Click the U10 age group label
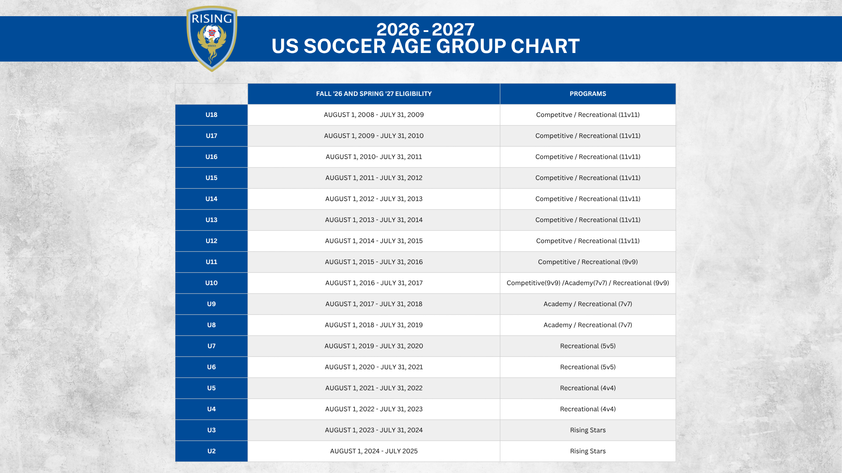842x473 pixels. [211, 283]
